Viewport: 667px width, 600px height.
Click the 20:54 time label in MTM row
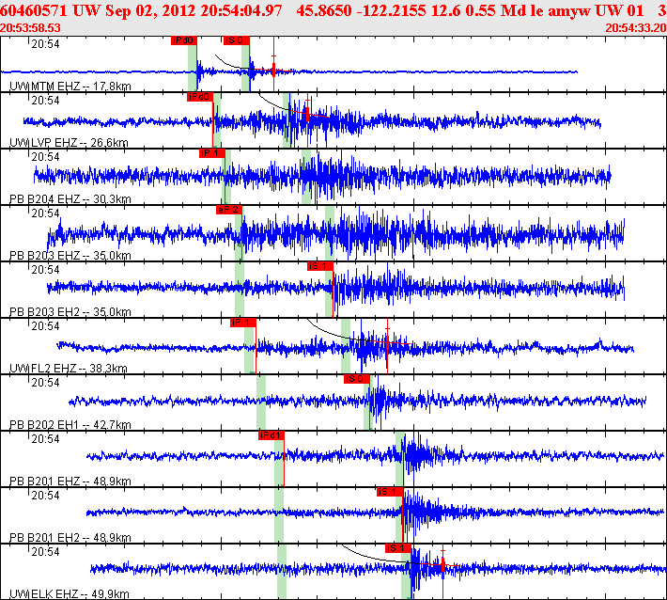click(45, 44)
